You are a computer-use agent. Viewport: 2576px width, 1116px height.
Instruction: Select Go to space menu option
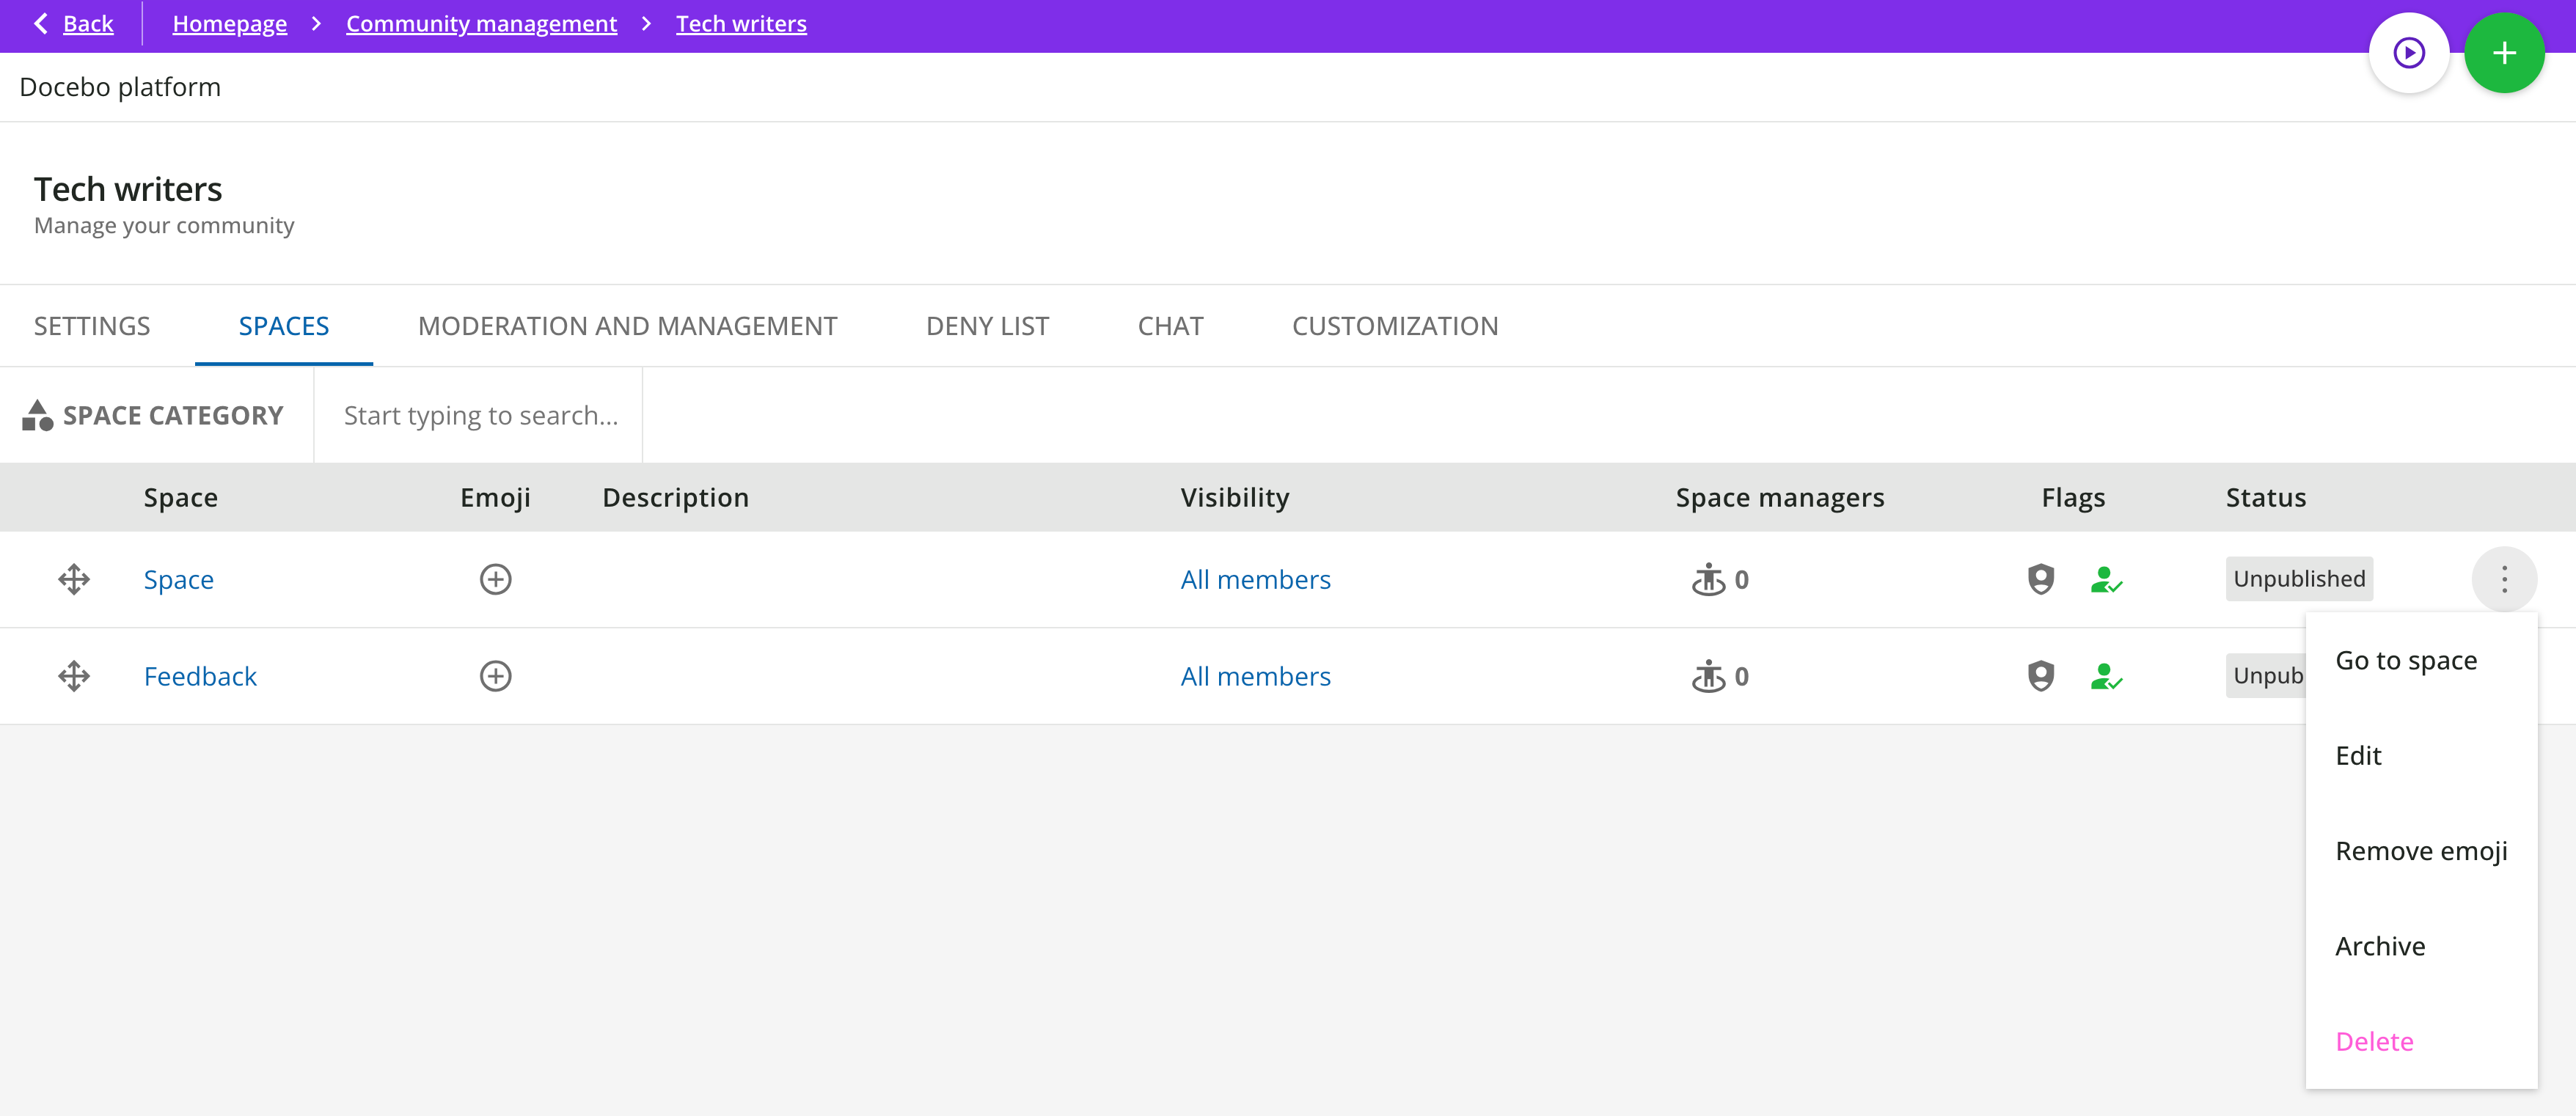point(2405,660)
